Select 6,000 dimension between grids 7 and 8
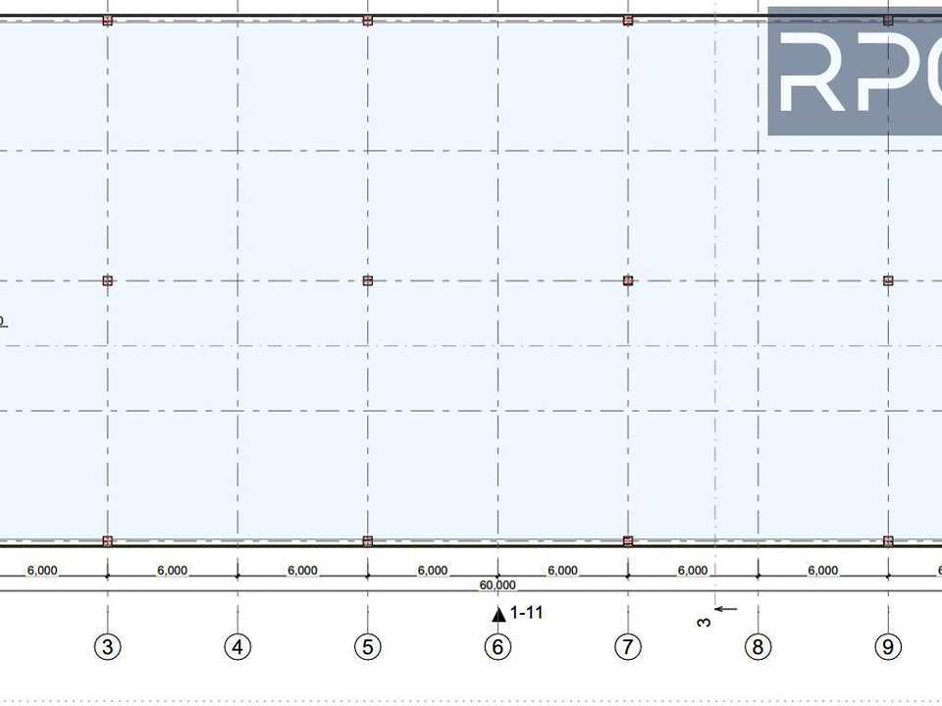This screenshot has height=706, width=942. pyautogui.click(x=693, y=570)
